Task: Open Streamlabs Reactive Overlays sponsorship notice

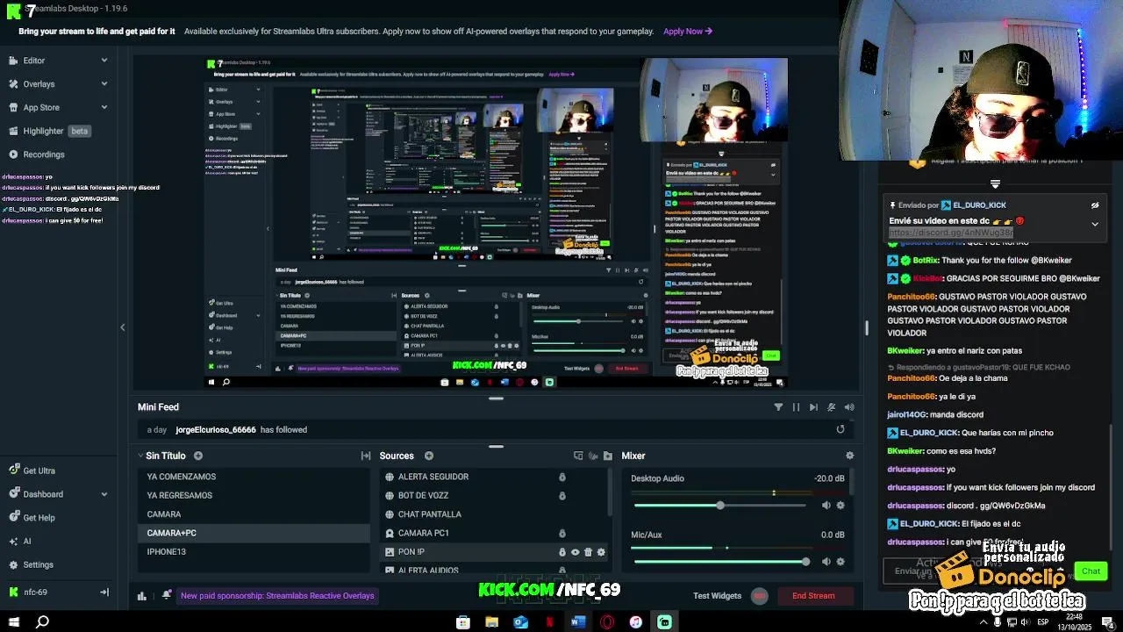Action: point(277,596)
